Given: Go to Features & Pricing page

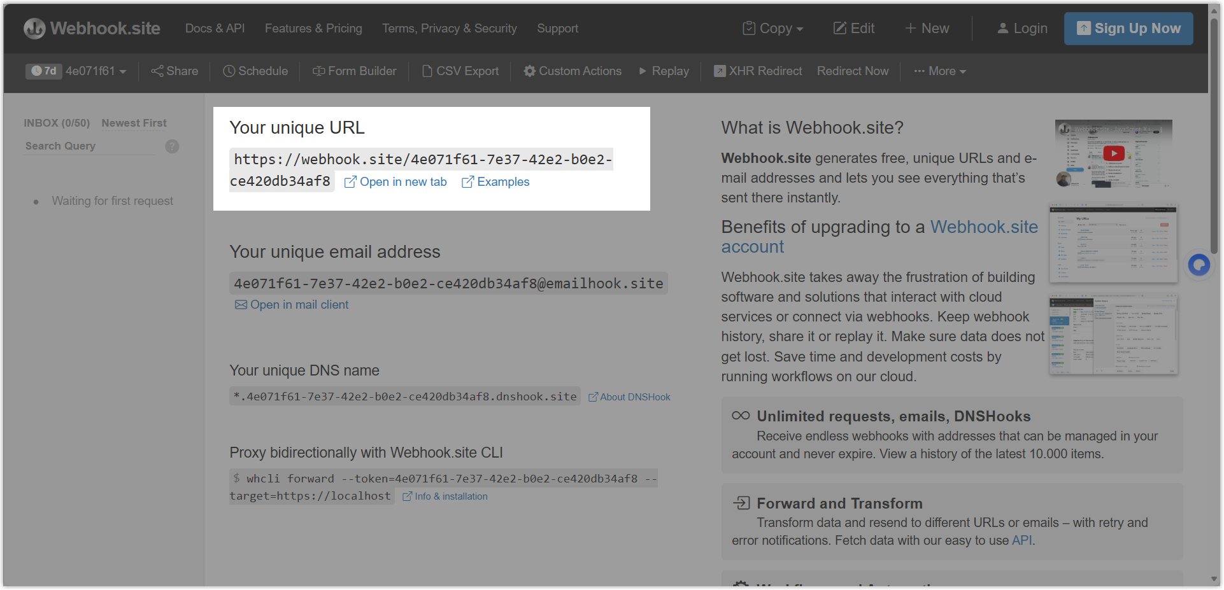Looking at the screenshot, I should pos(313,29).
